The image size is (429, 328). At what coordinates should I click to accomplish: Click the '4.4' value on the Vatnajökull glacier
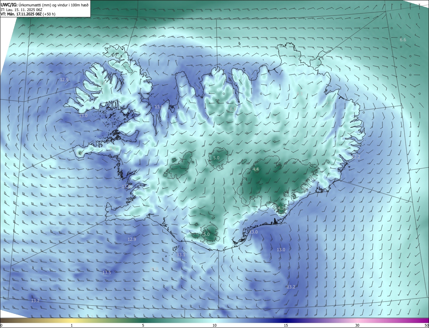click(256, 169)
